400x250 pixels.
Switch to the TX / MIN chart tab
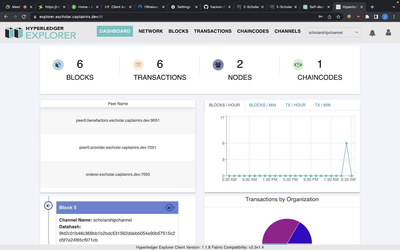(322, 105)
